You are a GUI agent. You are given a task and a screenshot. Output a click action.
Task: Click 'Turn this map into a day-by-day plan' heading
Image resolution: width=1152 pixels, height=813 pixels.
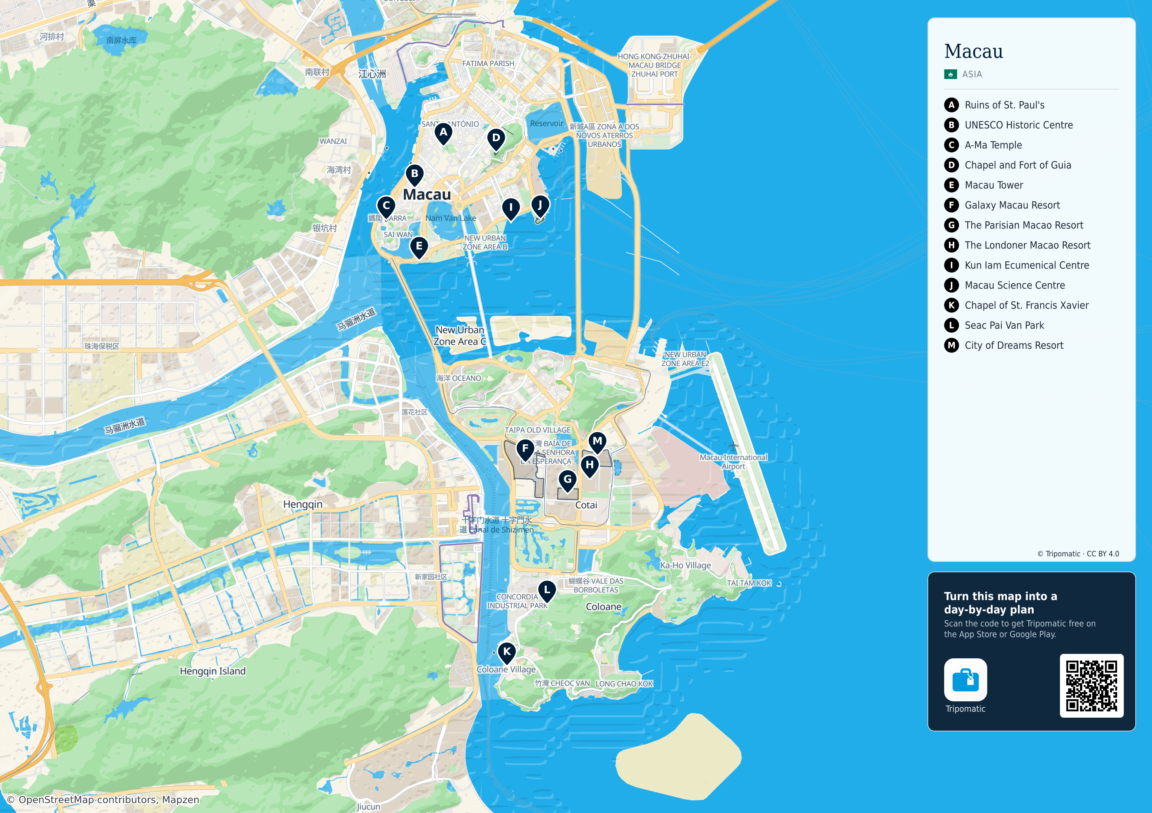(1001, 603)
